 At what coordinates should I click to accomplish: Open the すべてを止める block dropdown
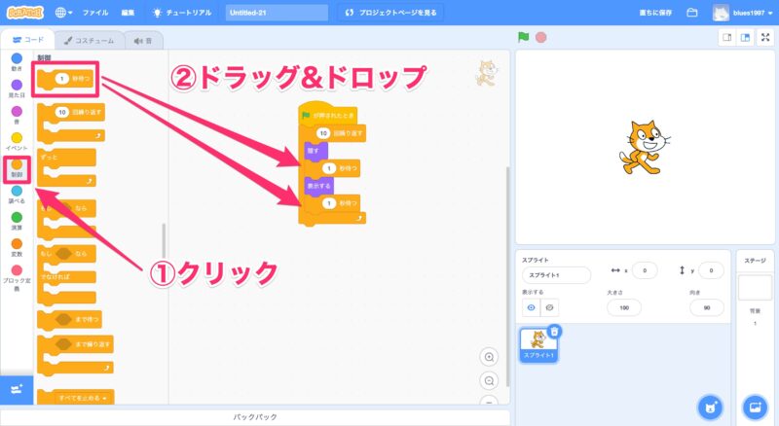tap(102, 398)
